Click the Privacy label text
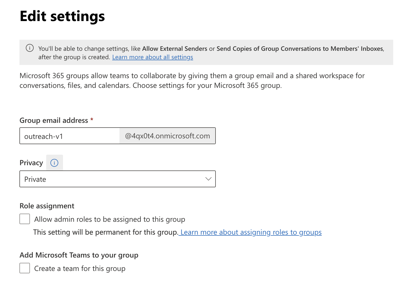The width and height of the screenshot is (420, 292). click(x=31, y=163)
